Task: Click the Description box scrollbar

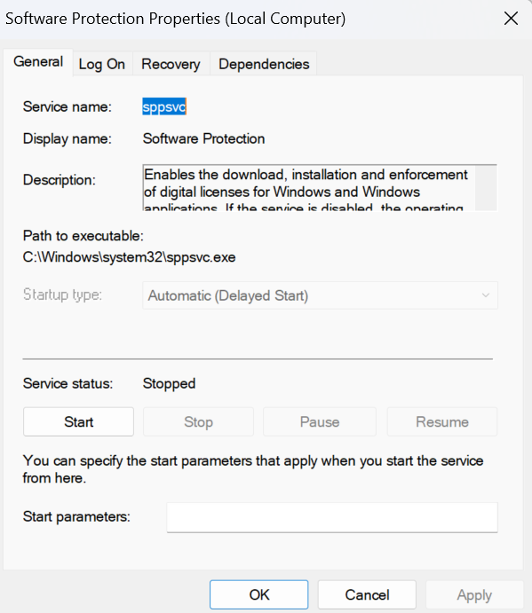Action: pos(486,188)
